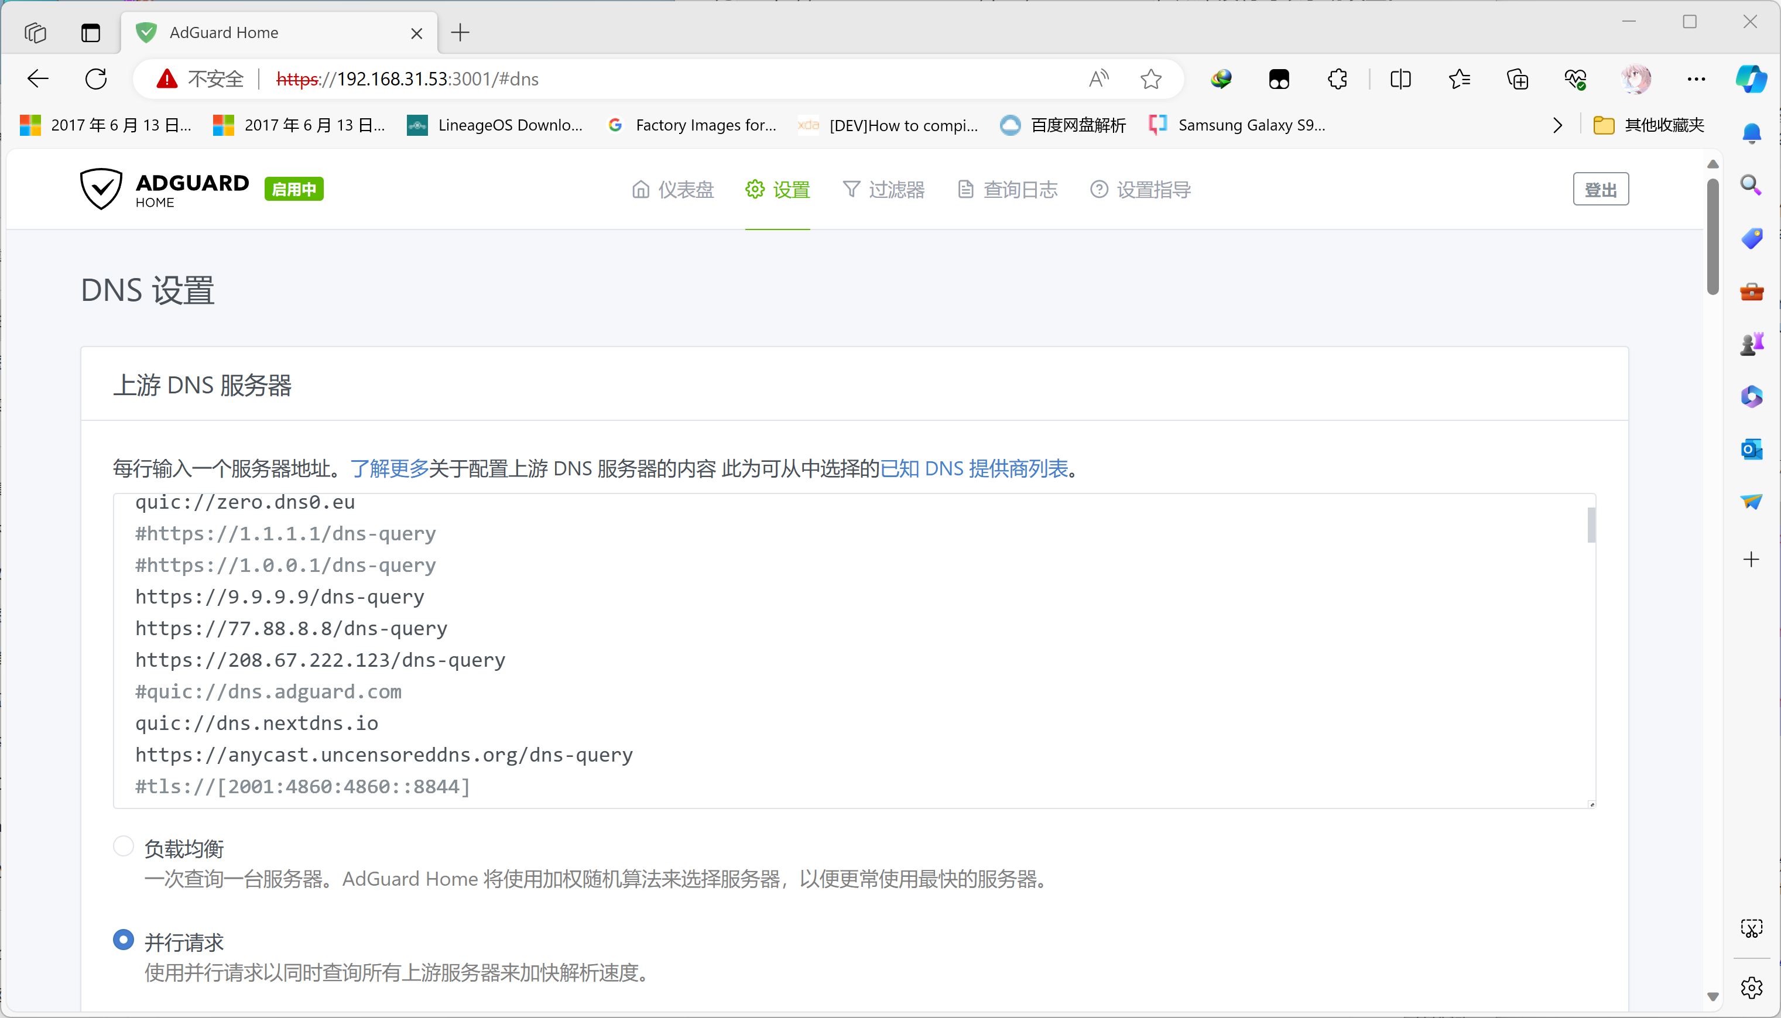The image size is (1781, 1018).
Task: Open Collections in the toolbar
Action: point(1518,79)
